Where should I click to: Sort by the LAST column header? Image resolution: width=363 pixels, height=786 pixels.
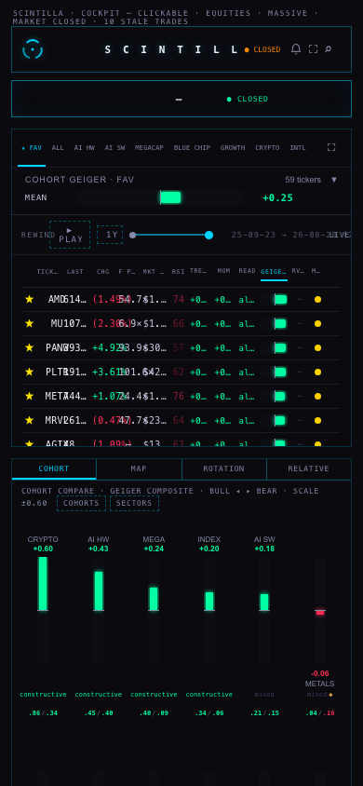point(75,271)
